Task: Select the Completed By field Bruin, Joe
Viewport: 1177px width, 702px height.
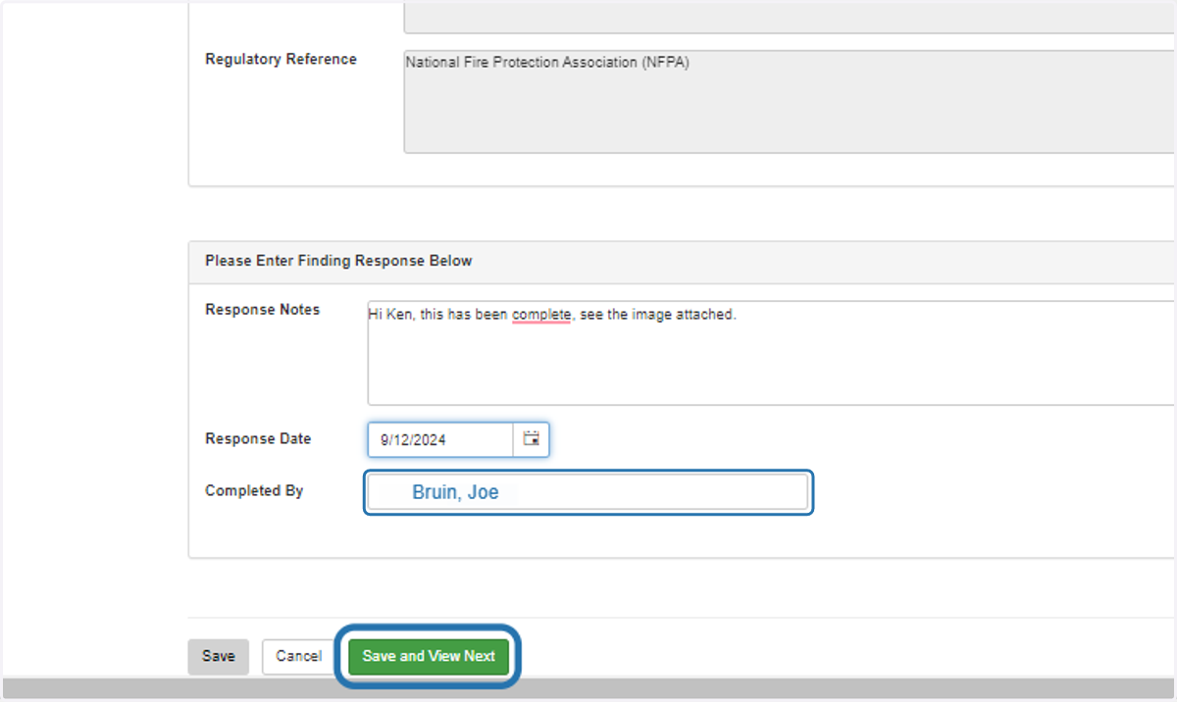Action: coord(588,492)
